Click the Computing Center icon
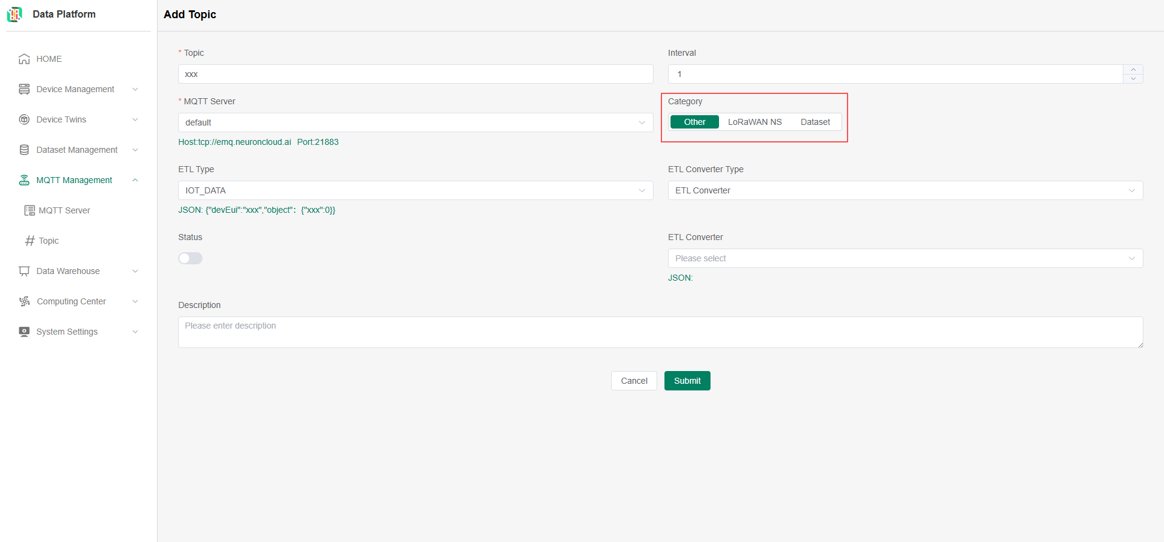1164x542 pixels. pyautogui.click(x=24, y=301)
